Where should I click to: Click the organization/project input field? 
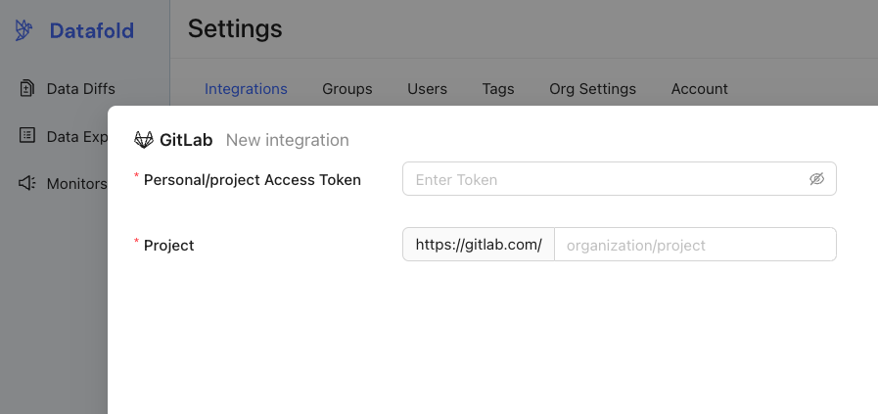pyautogui.click(x=696, y=245)
